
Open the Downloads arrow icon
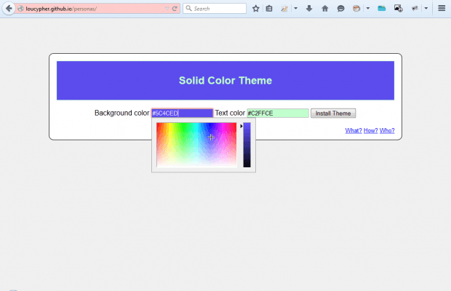click(309, 9)
